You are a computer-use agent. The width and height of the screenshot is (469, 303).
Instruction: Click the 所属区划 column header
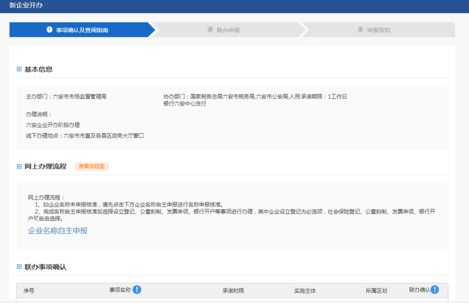(x=376, y=290)
